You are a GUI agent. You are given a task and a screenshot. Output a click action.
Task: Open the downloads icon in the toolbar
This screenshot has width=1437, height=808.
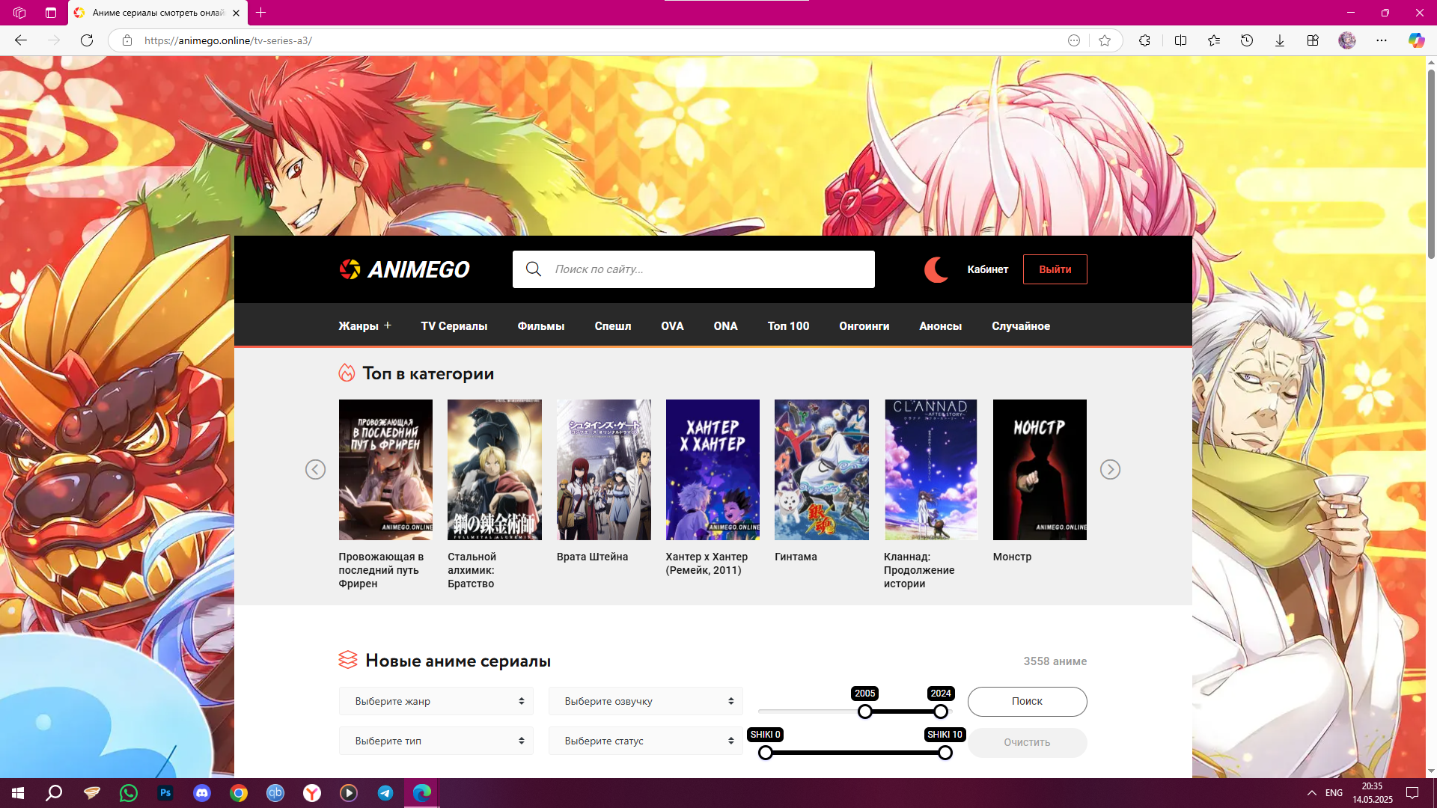click(1280, 40)
